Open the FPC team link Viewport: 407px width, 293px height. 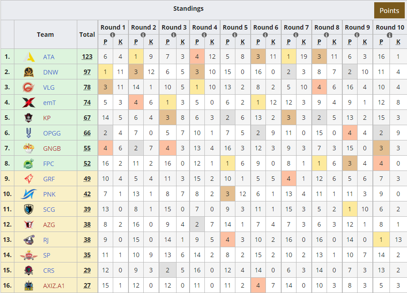coord(49,164)
